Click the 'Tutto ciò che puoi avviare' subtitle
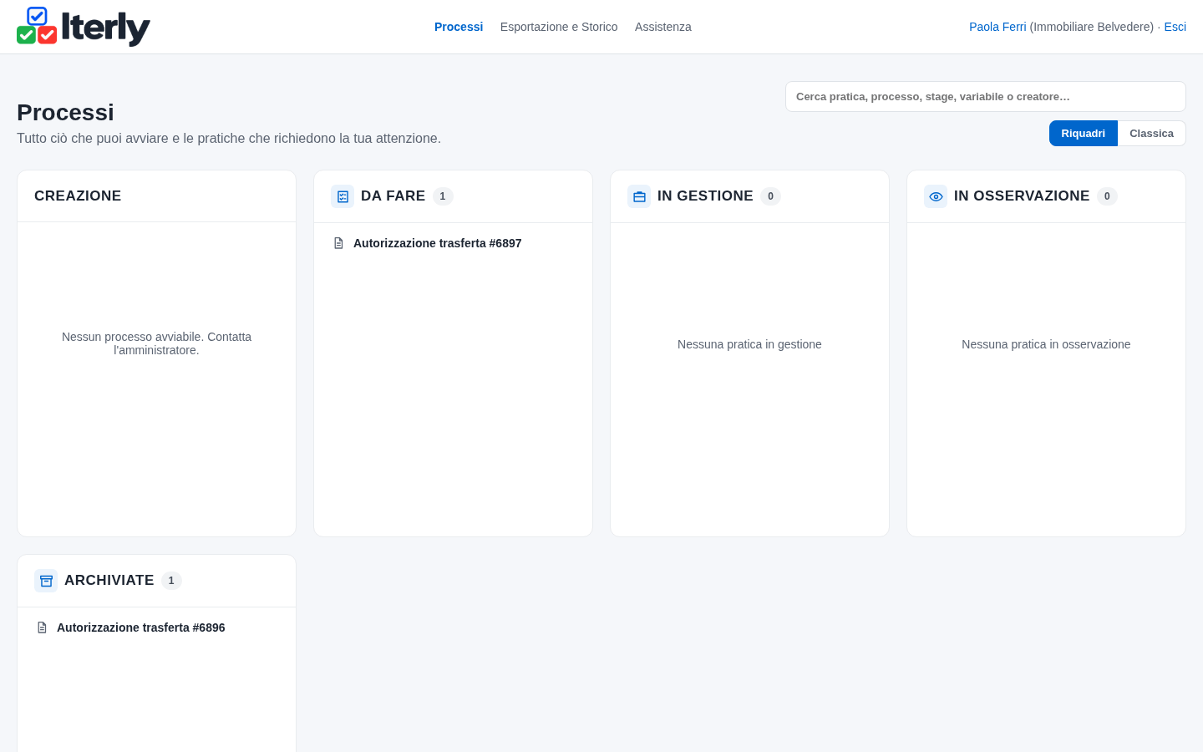This screenshot has height=752, width=1203. point(229,138)
